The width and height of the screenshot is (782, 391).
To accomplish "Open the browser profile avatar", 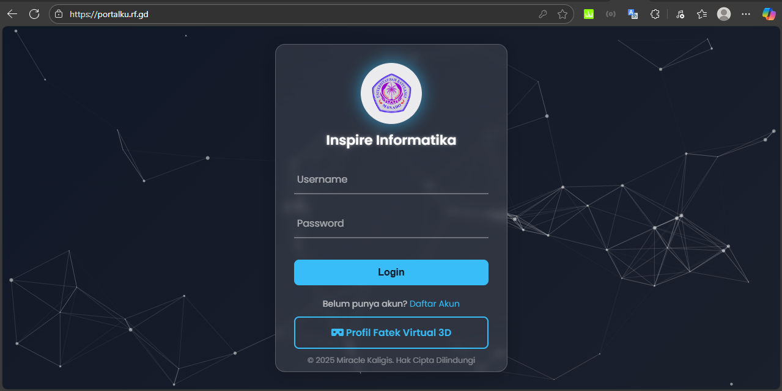I will [x=723, y=13].
